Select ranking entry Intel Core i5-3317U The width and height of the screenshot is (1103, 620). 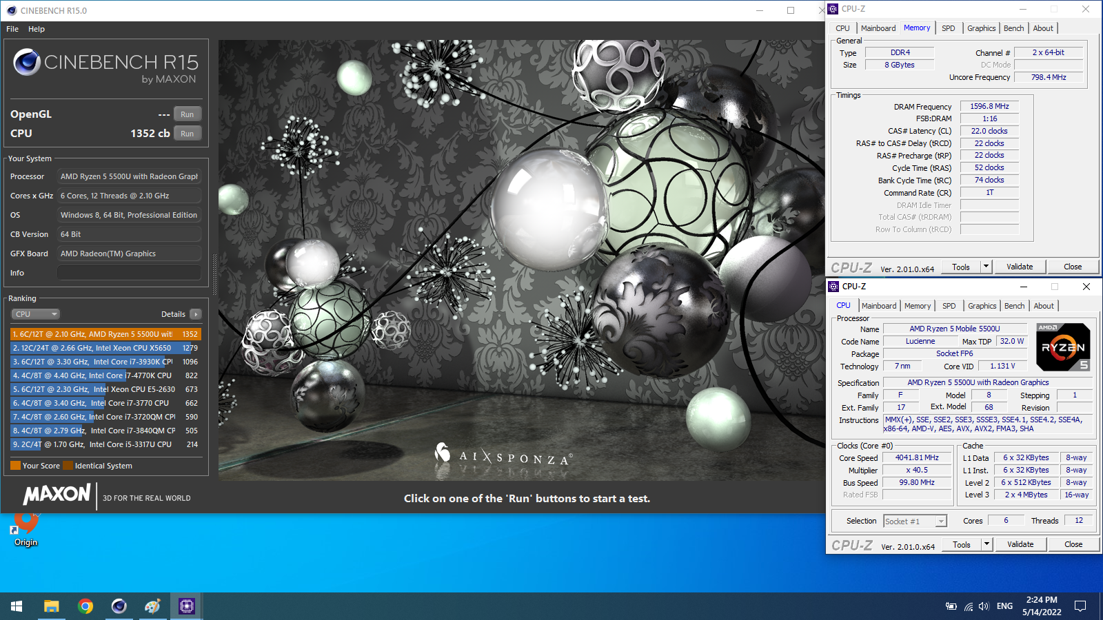pyautogui.click(x=105, y=444)
